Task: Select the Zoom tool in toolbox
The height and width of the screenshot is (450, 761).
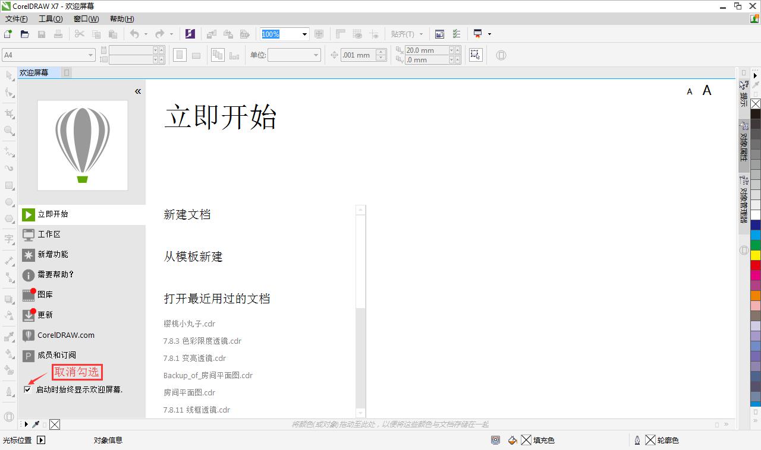Action: [x=9, y=131]
